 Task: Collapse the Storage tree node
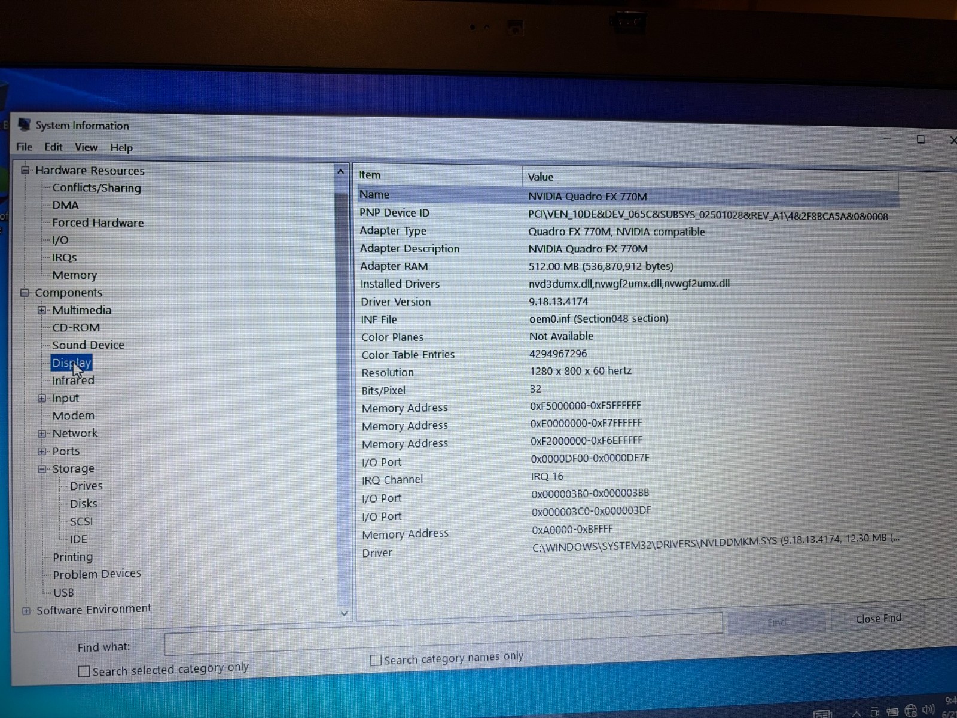[x=42, y=468]
